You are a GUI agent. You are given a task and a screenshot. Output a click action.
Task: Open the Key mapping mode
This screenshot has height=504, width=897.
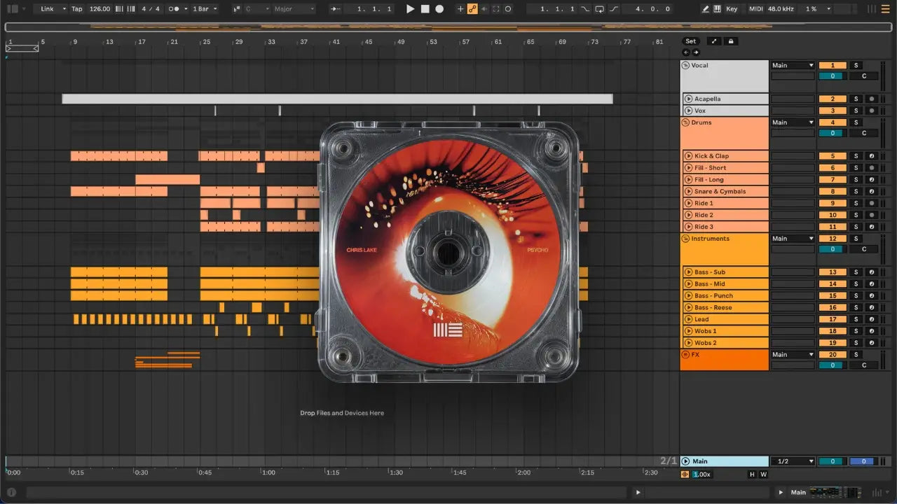tap(732, 9)
